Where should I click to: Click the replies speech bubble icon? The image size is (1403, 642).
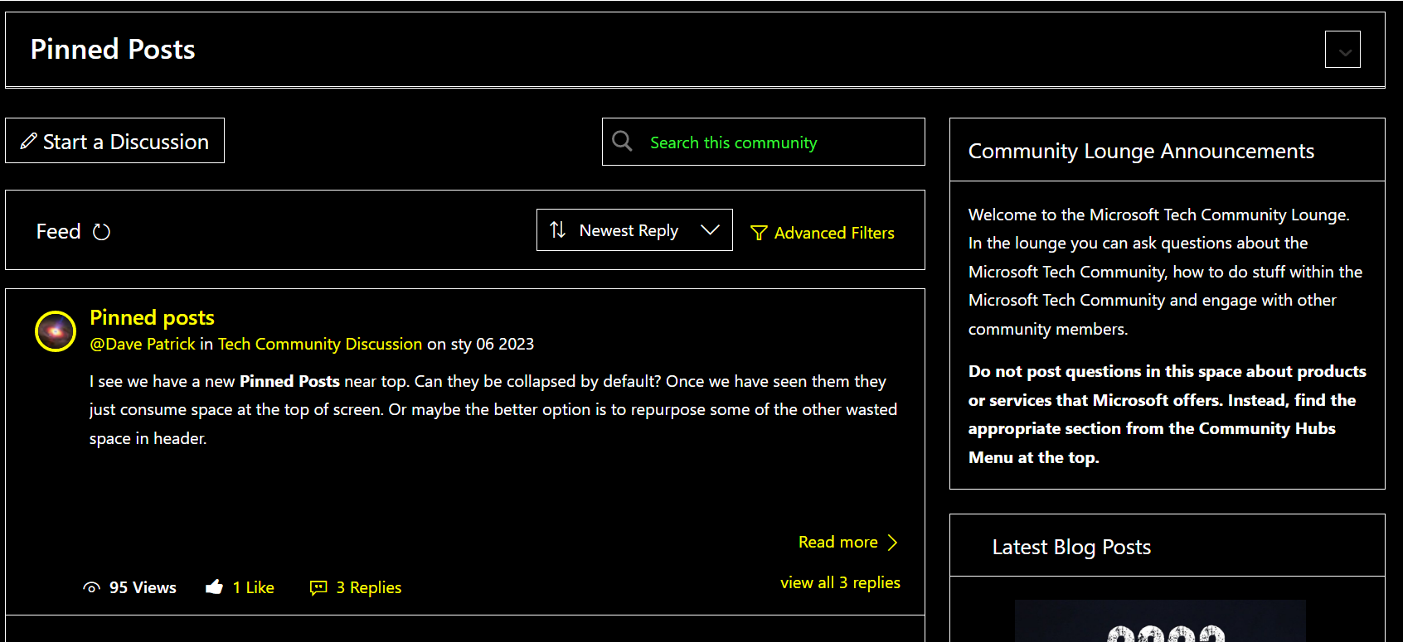318,587
